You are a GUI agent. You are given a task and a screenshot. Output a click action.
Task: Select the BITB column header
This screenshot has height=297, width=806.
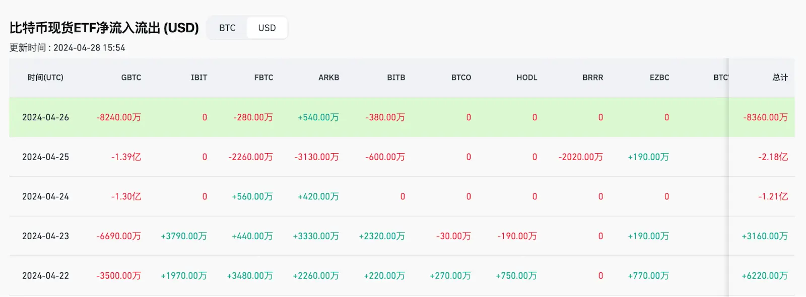click(396, 78)
